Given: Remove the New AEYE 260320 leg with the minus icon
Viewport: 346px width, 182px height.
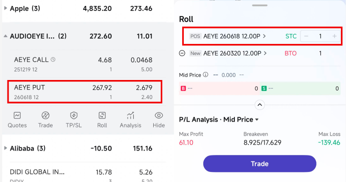Looking at the screenshot, I should point(182,53).
